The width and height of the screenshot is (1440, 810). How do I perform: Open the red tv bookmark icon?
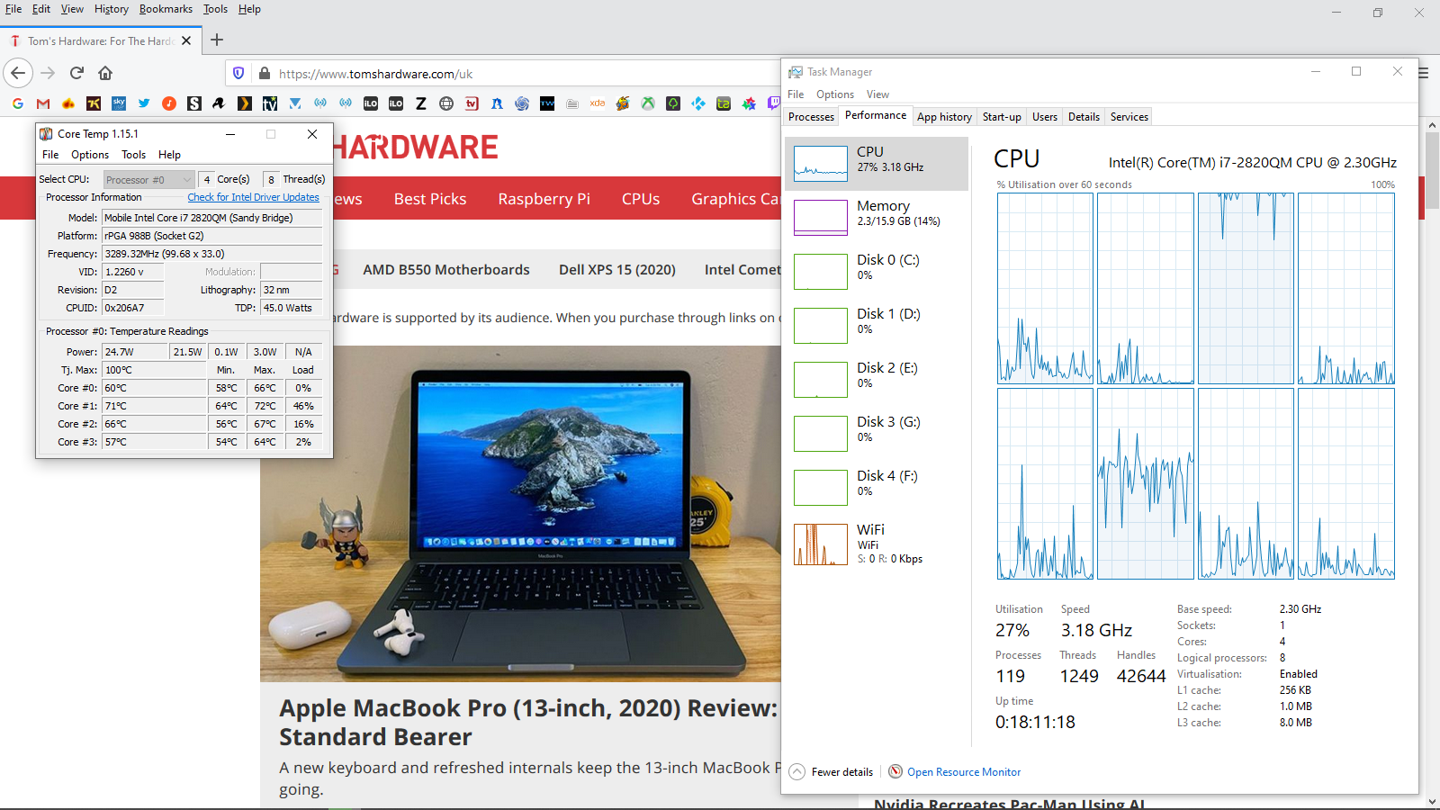(472, 103)
